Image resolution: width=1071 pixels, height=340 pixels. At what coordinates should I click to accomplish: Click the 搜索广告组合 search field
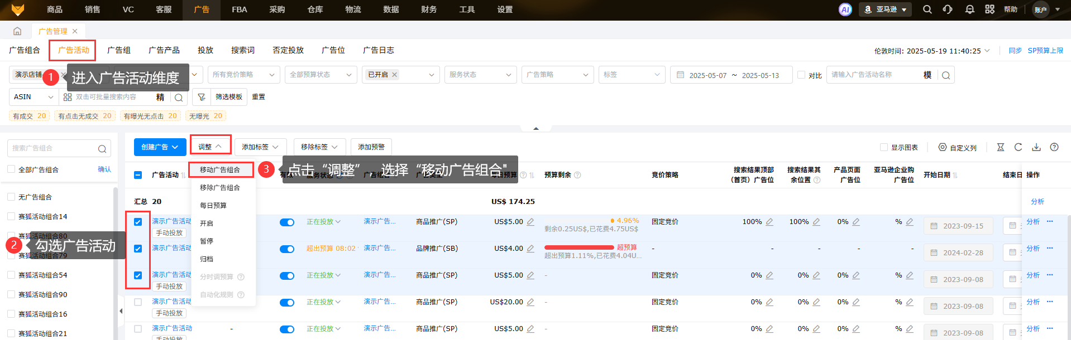pyautogui.click(x=54, y=148)
